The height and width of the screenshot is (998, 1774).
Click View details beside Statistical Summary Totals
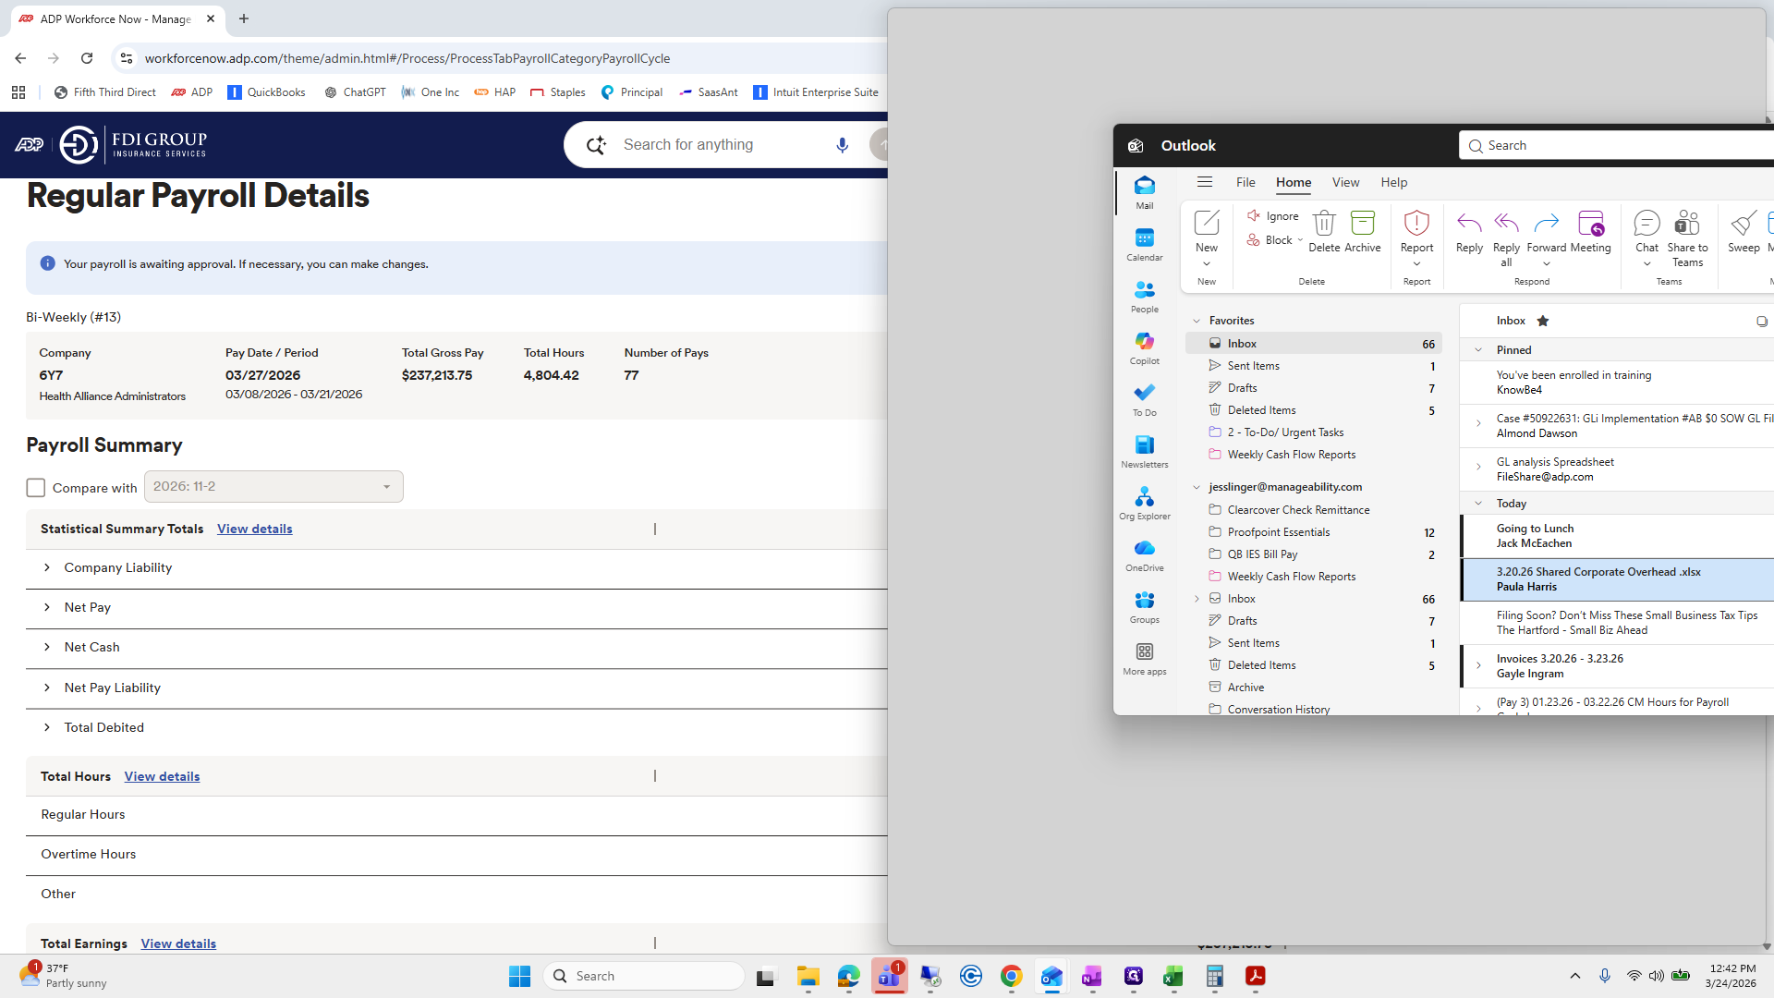click(254, 529)
